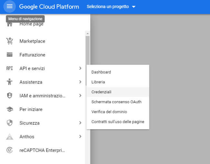Expand the API e servizi submenu chevron
This screenshot has height=164, width=210.
(80, 68)
